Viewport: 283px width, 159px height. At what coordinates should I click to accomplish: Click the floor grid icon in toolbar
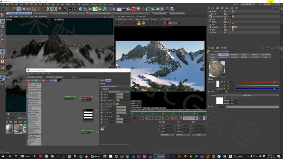point(119,9)
